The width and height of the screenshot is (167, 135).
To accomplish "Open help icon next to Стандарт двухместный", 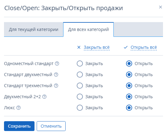I will coord(56,75).
